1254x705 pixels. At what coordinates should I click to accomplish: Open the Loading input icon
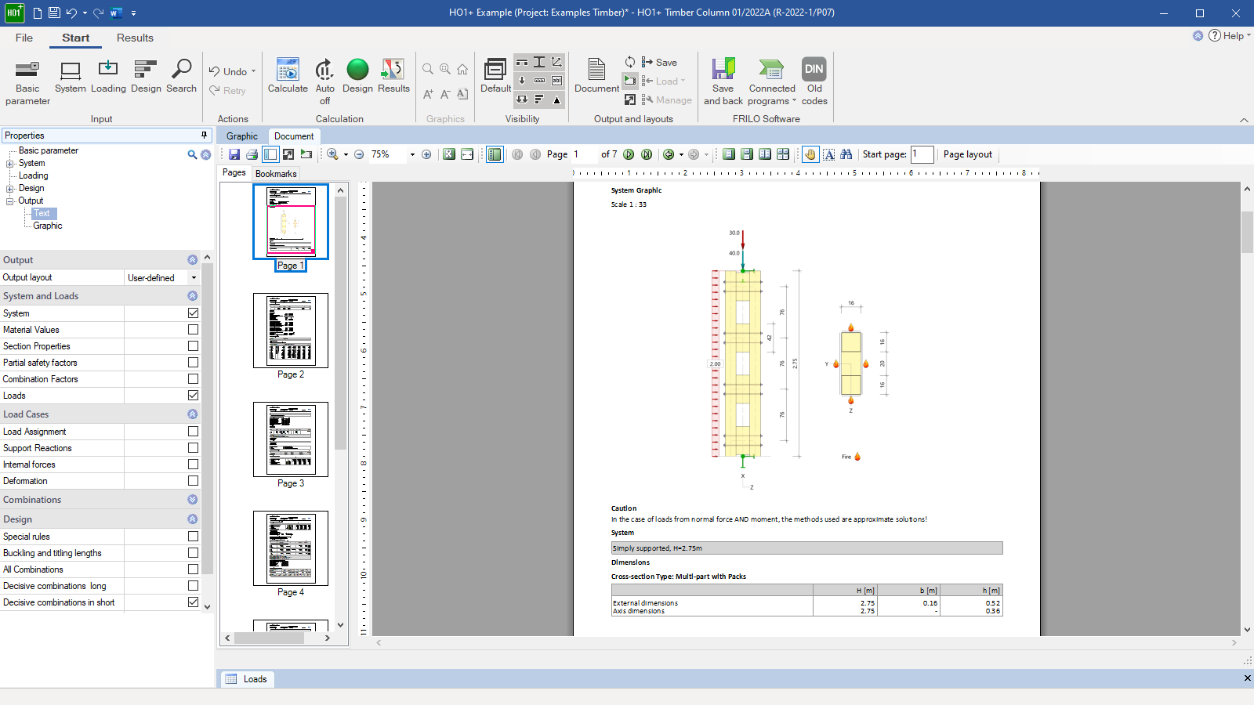coord(108,77)
